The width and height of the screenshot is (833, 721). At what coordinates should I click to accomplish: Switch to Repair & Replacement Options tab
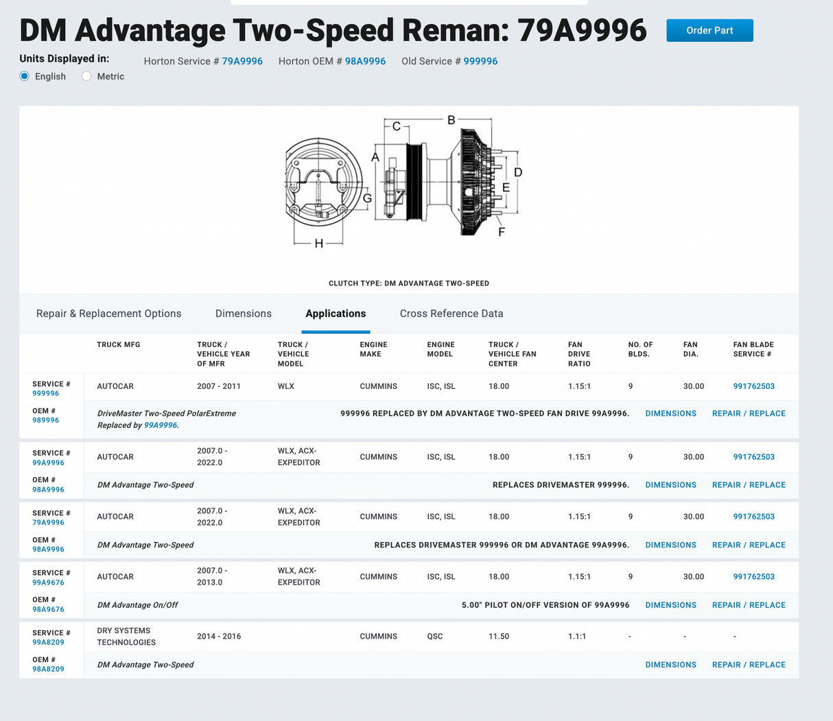coord(108,314)
